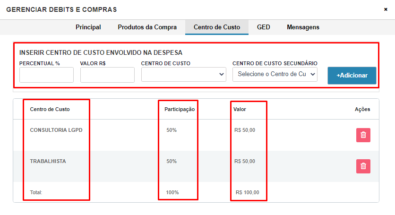
Task: Focus the Percentual % input field
Action: click(x=46, y=75)
